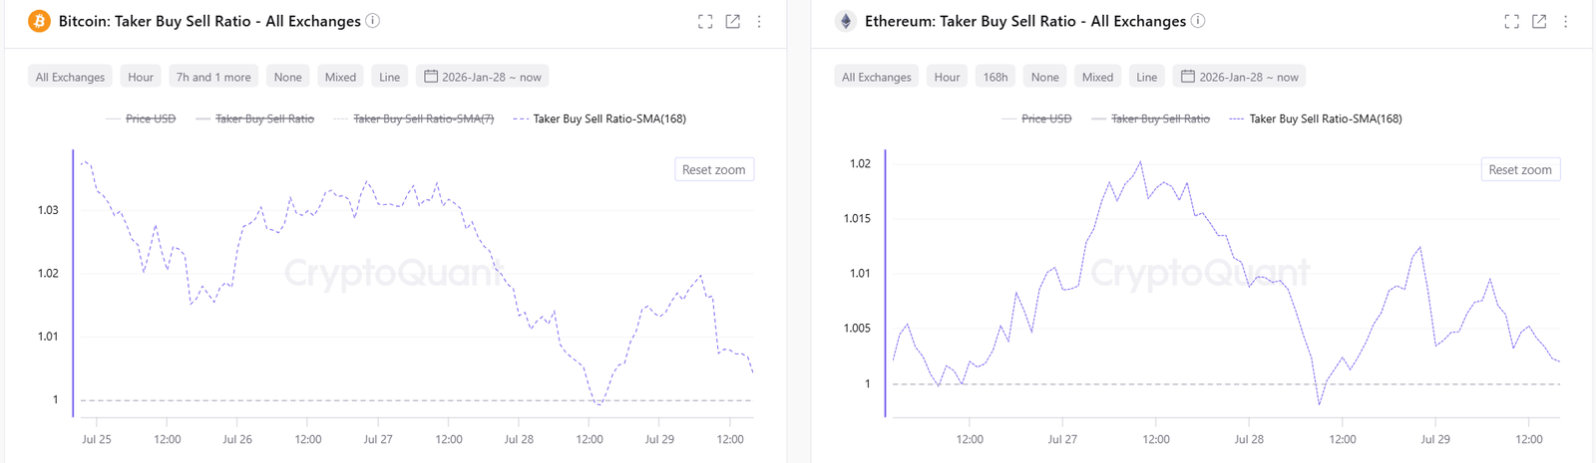Open Ethereum chart more options menu
The height and width of the screenshot is (463, 1596).
[x=1565, y=22]
